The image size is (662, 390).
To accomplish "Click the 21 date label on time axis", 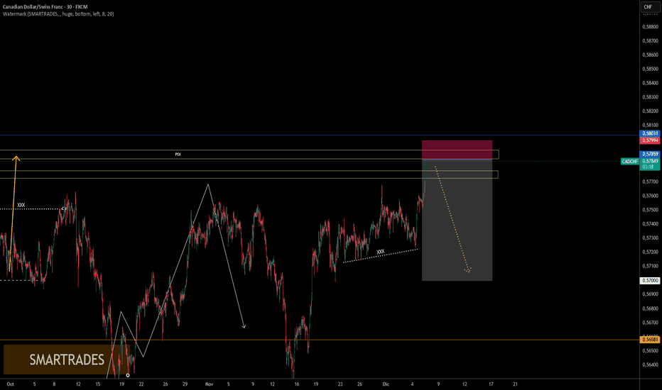I will pyautogui.click(x=515, y=384).
